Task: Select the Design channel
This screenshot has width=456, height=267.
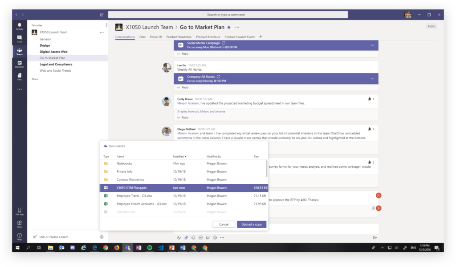Action: (45, 46)
